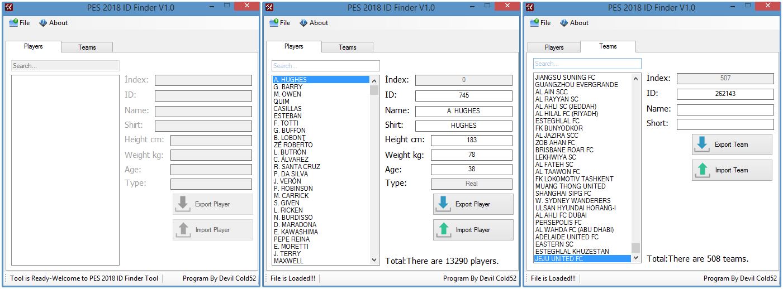Viewport: 783px width, 289px height.
Task: Click Export Team button
Action: click(732, 144)
